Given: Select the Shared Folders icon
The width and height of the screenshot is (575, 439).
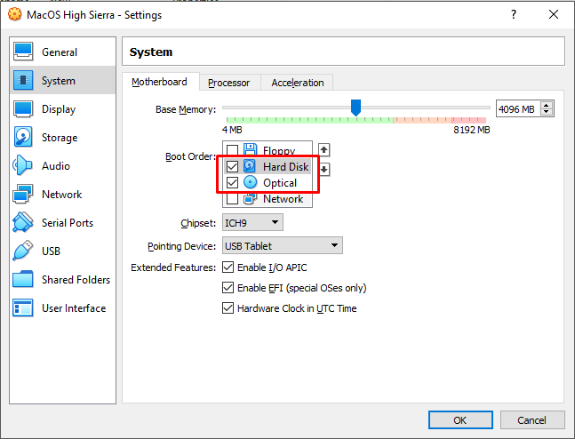Looking at the screenshot, I should pos(24,280).
